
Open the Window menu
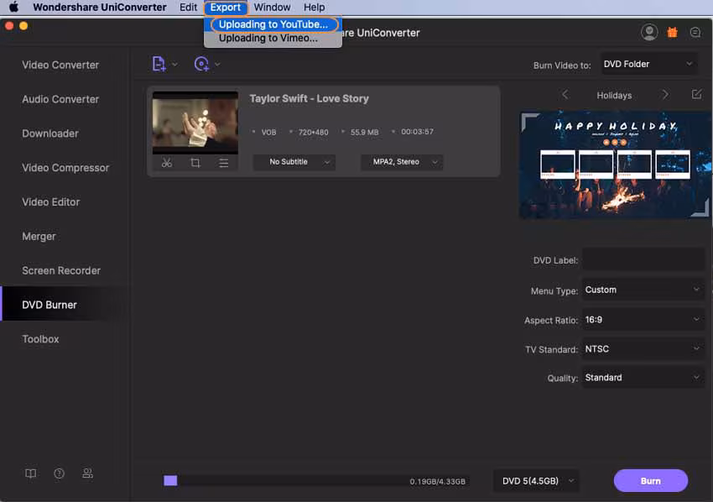point(272,8)
